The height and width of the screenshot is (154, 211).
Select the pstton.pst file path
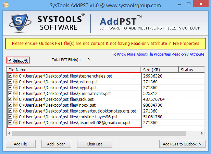pos(58,82)
